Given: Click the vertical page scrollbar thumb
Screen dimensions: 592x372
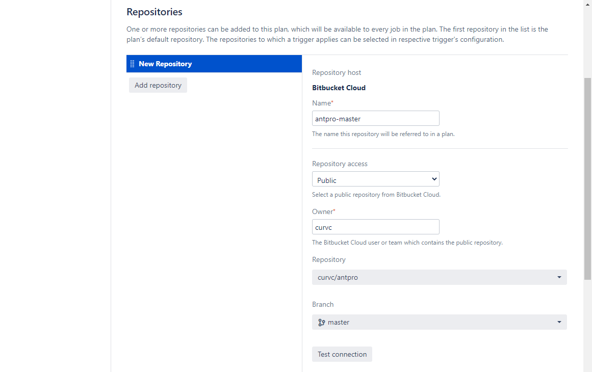Looking at the screenshot, I should (587, 179).
